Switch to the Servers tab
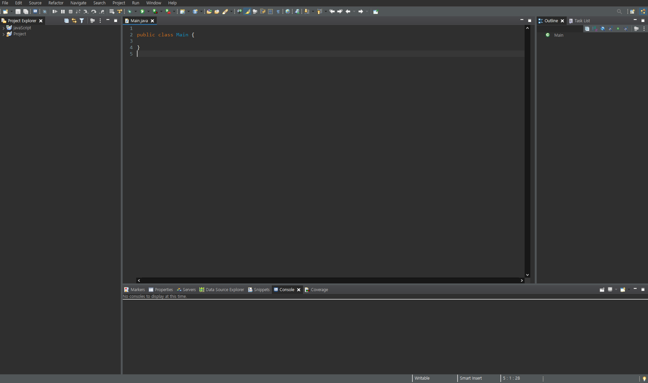 (x=186, y=290)
